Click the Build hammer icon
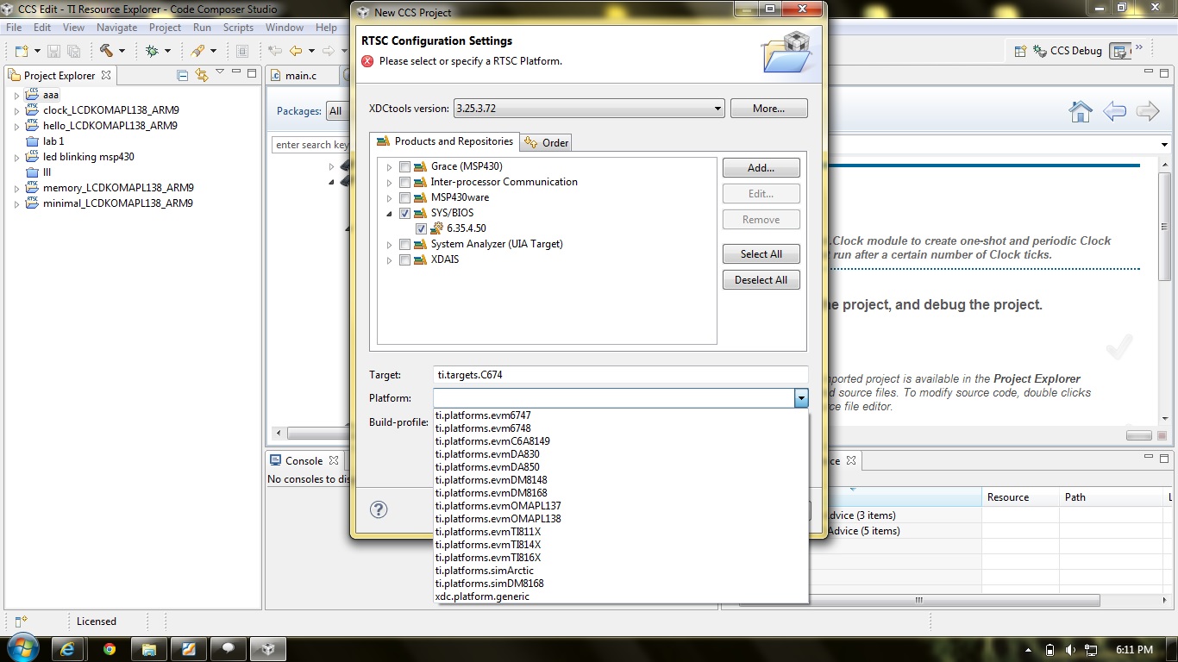 (107, 51)
